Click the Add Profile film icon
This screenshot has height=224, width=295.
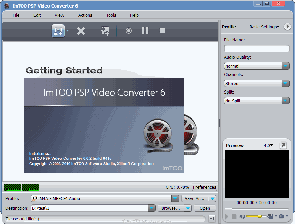click(x=105, y=31)
